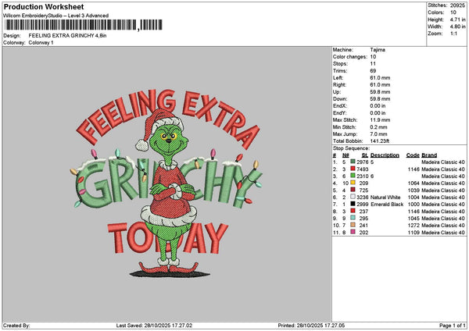
Task: Click the 'Page 1 of 1' footer text
Action: pos(453,326)
